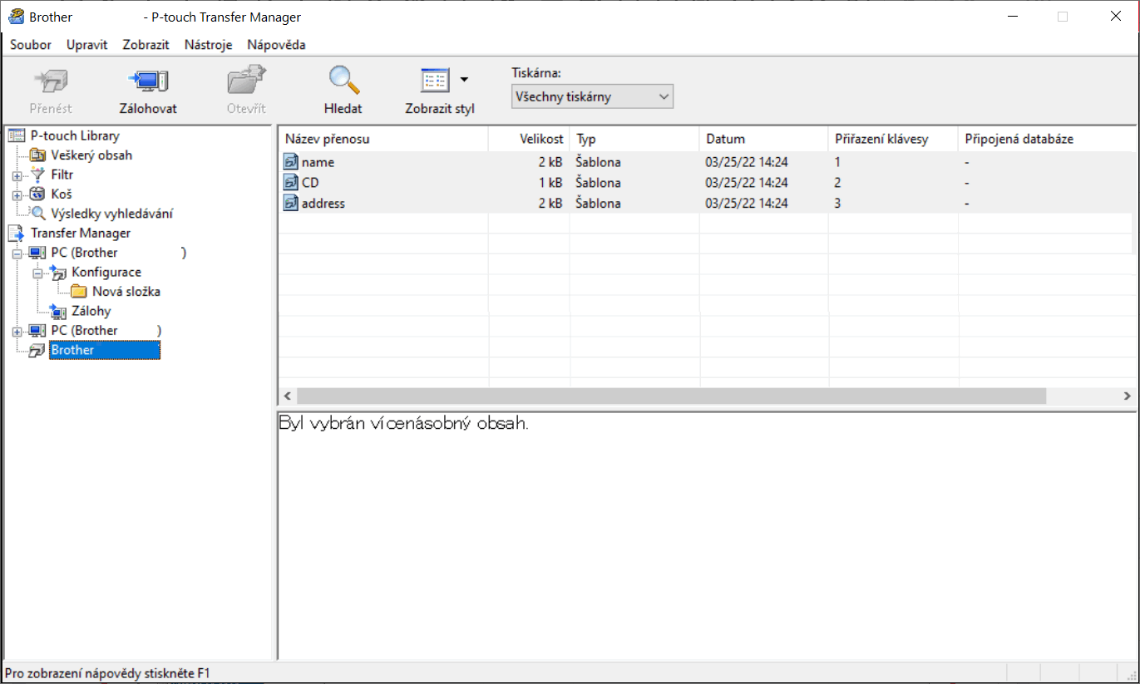
Task: Select the "CD" template row
Action: 706,182
